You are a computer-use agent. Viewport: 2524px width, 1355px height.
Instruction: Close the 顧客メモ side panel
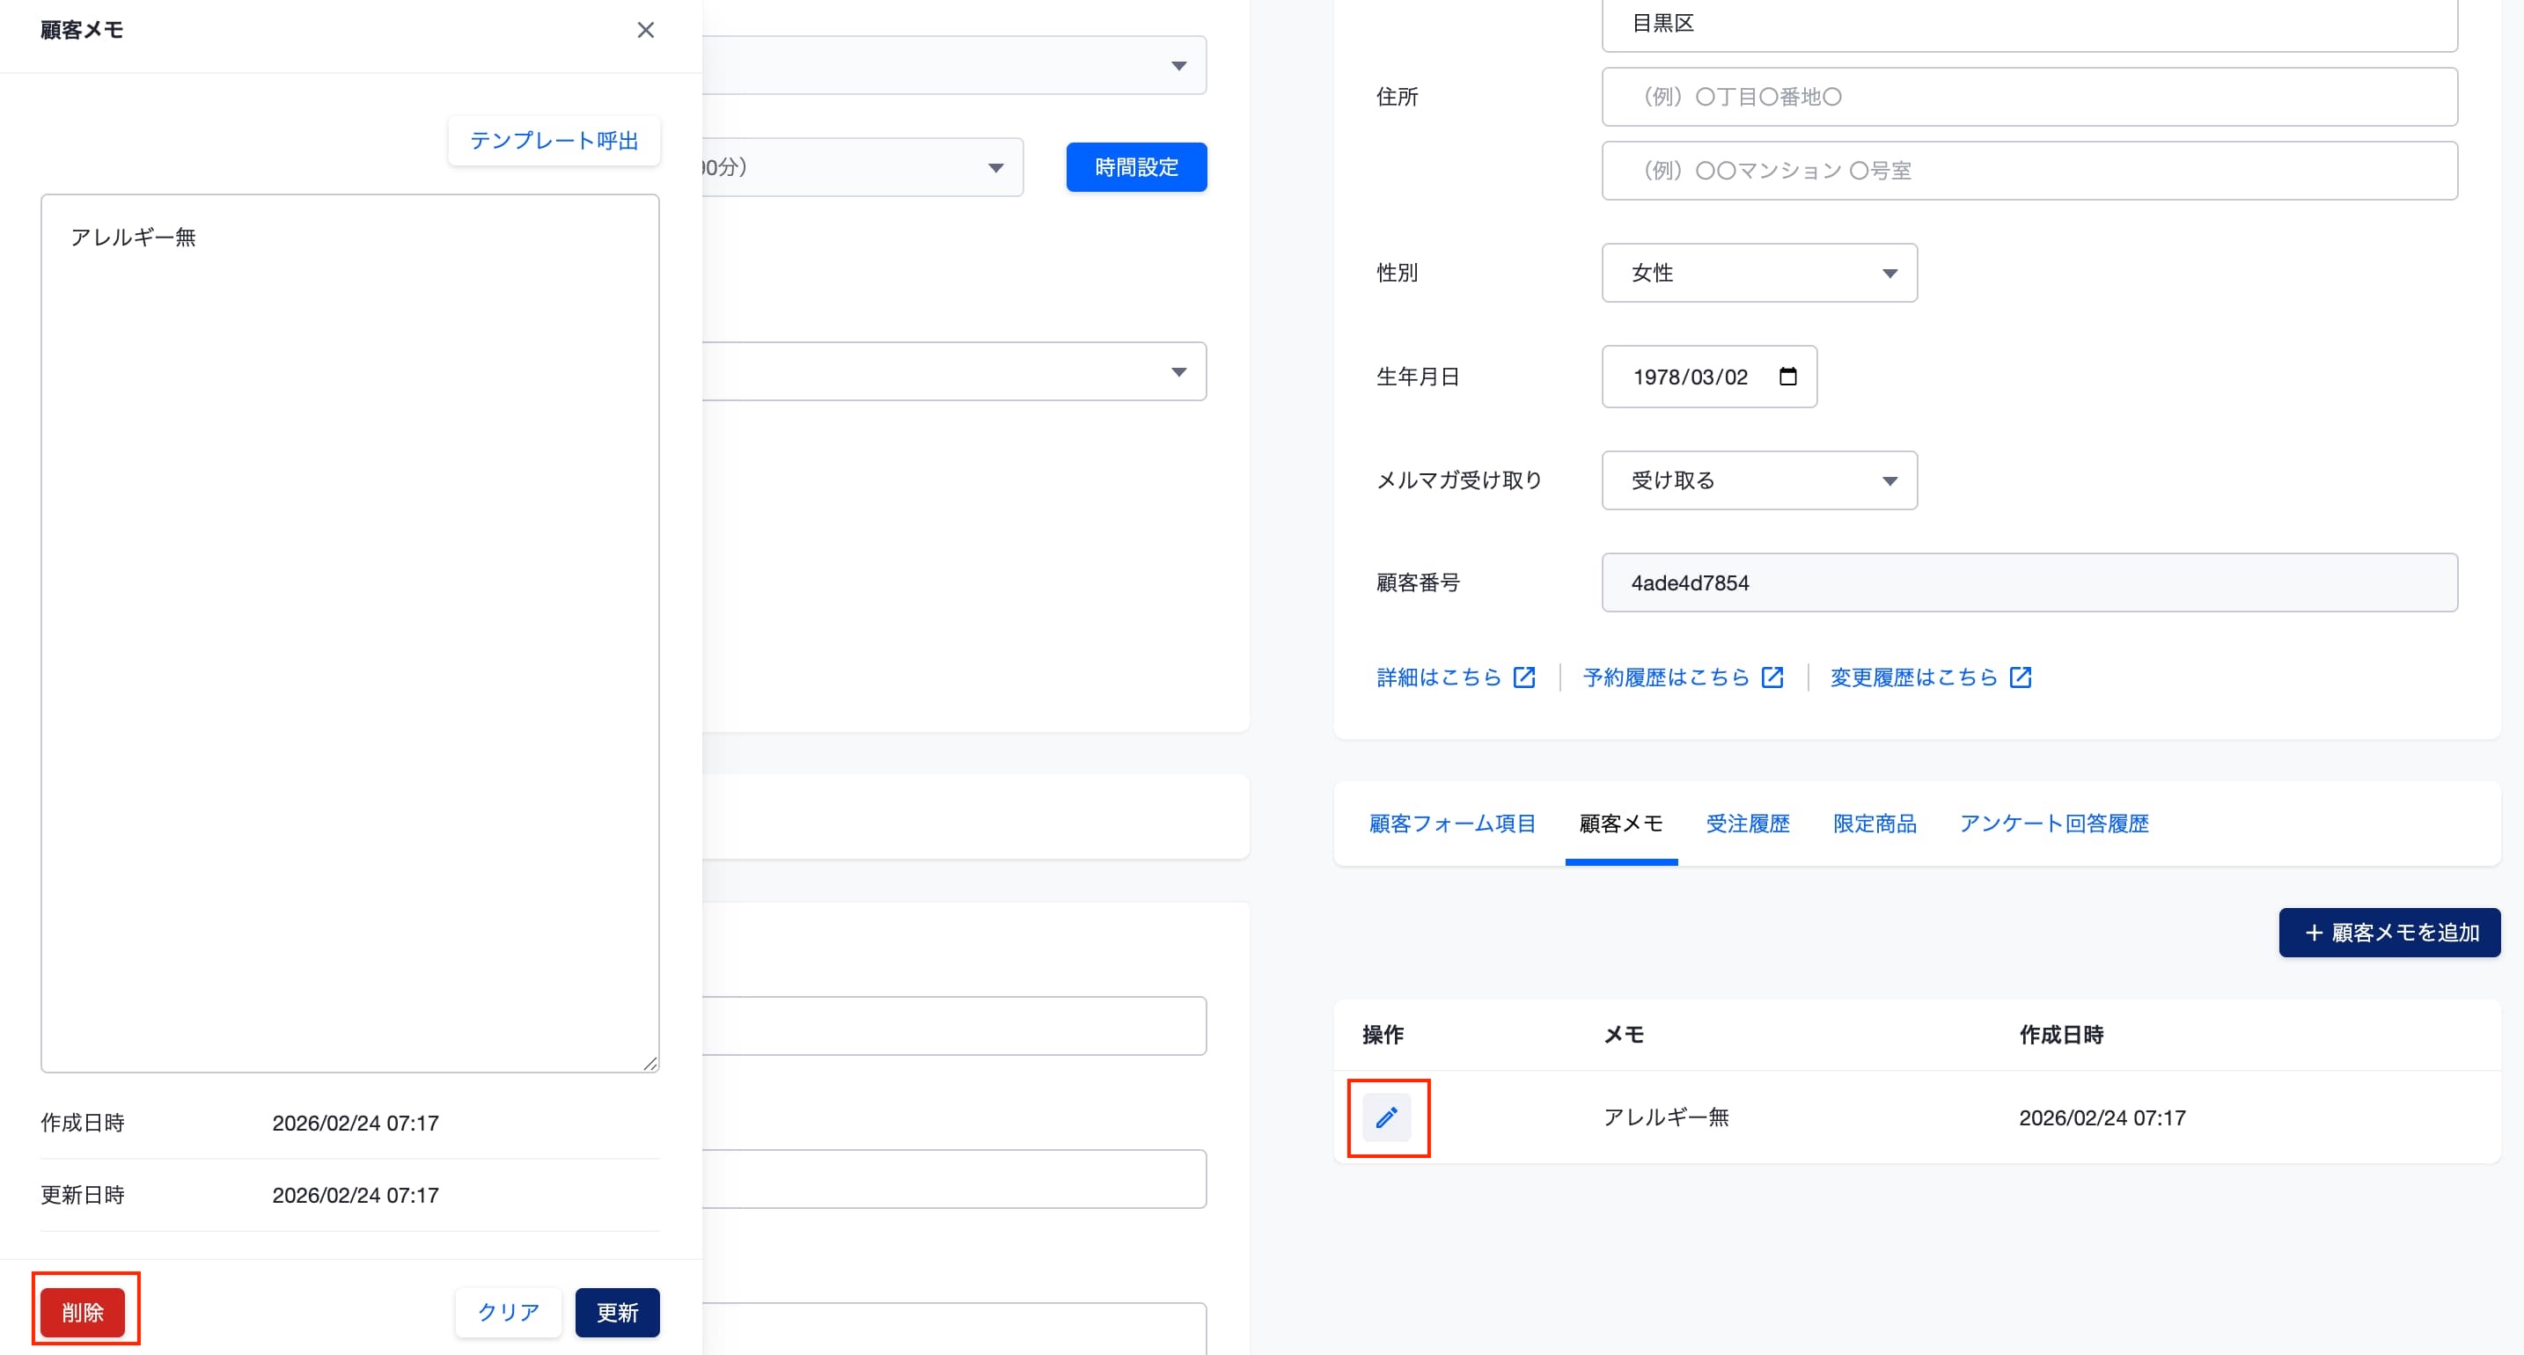645,31
